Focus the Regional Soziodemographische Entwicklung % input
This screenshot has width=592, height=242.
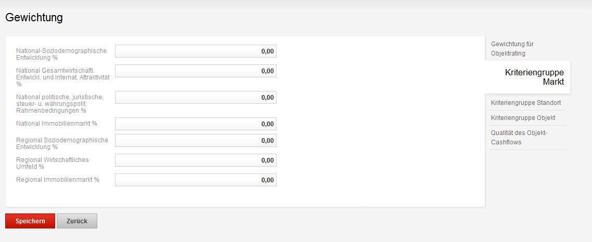click(195, 141)
